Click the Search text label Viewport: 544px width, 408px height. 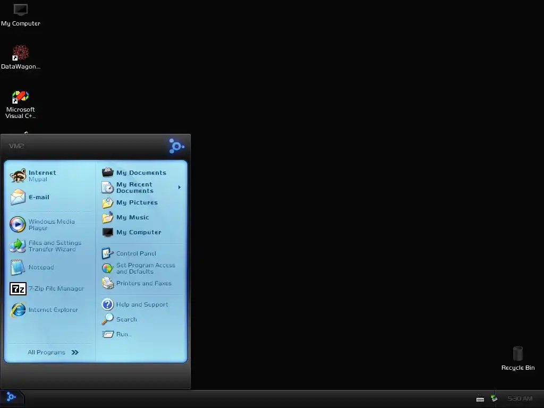point(126,319)
